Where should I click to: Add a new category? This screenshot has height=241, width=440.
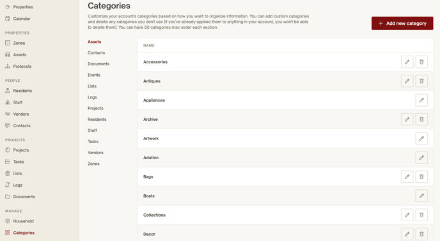tap(402, 23)
